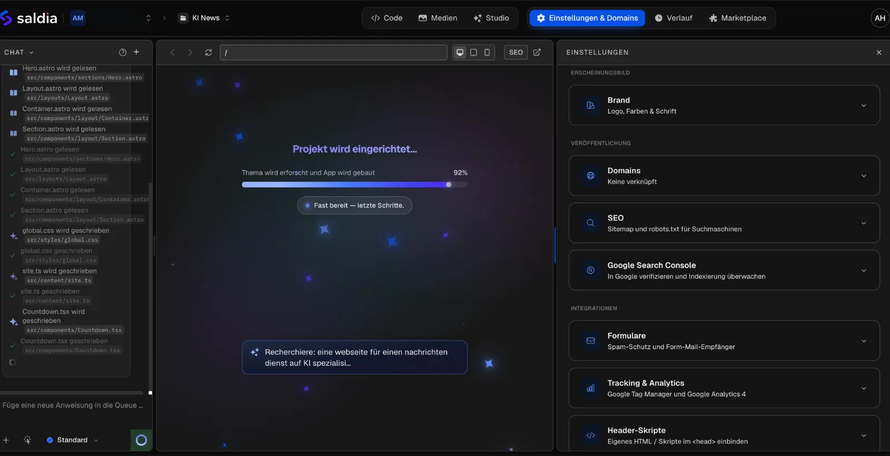Go forward in preview browser
Screen dimensions: 890x456
click(190, 52)
